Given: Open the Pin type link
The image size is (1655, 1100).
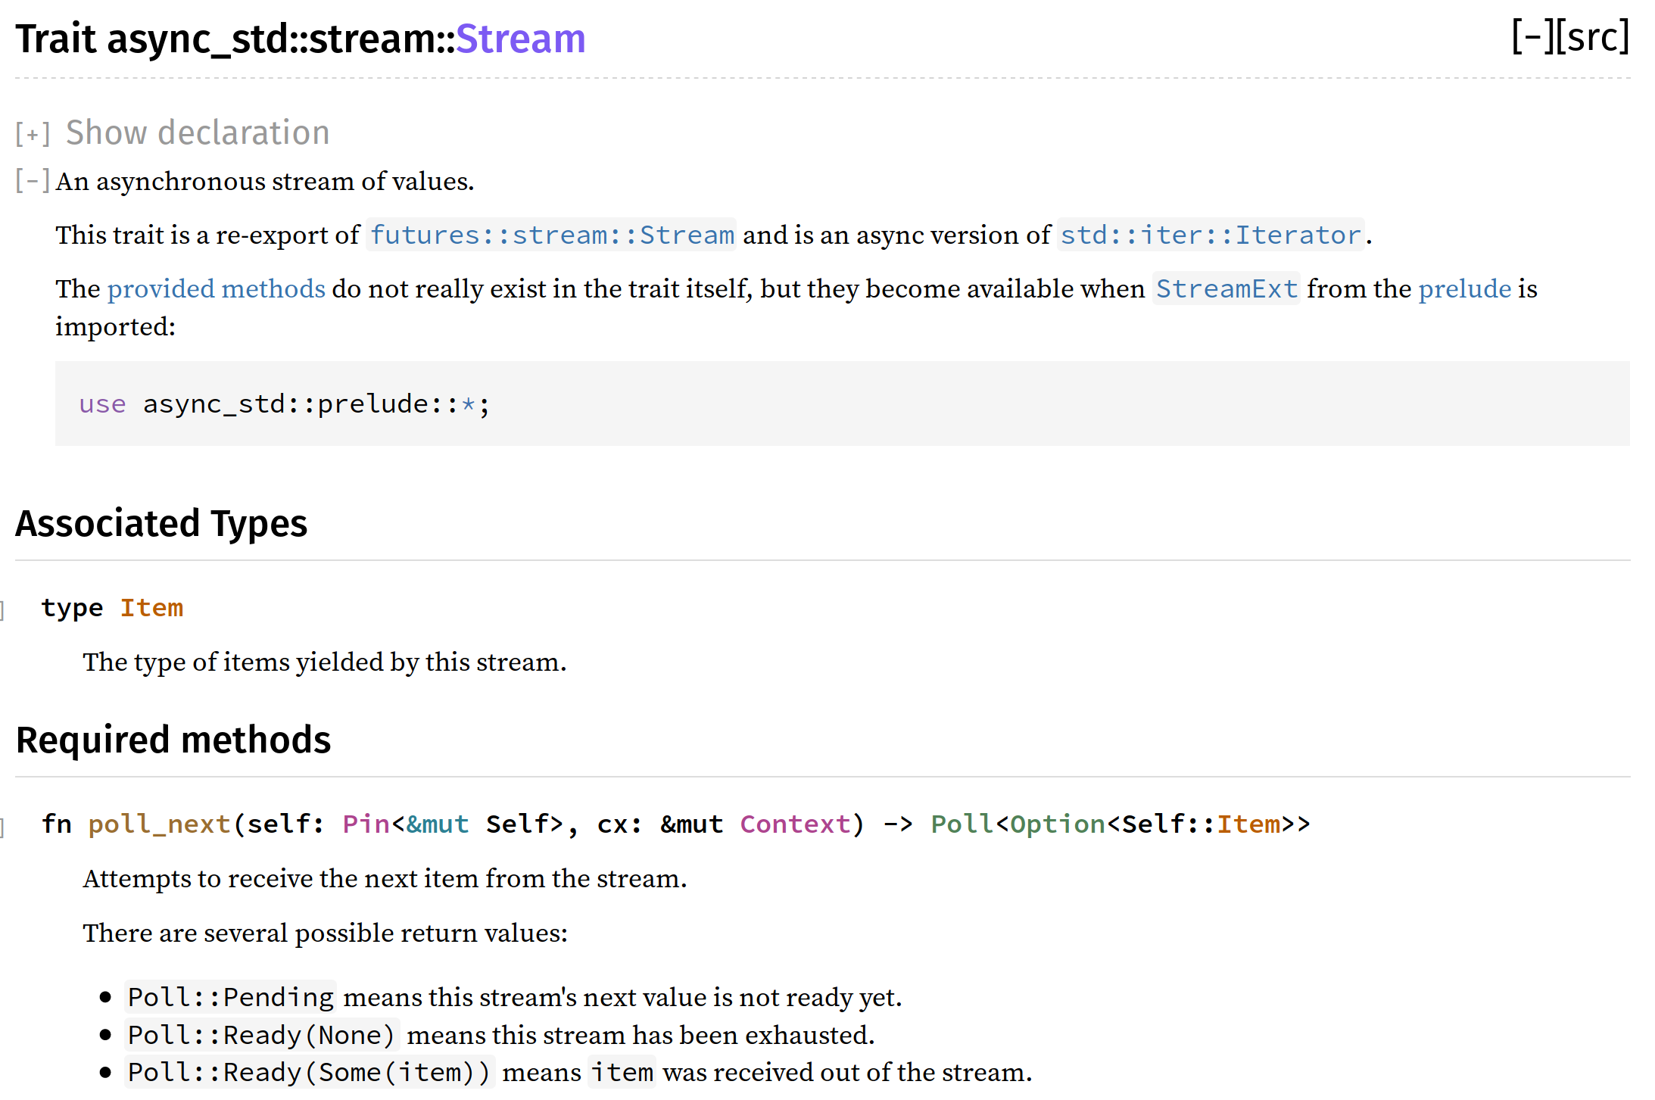Looking at the screenshot, I should [366, 824].
